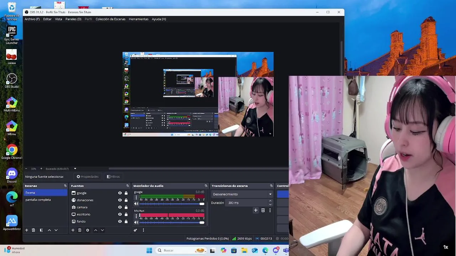Move source up in Fuentes panel
The height and width of the screenshot is (256, 456).
point(95,230)
